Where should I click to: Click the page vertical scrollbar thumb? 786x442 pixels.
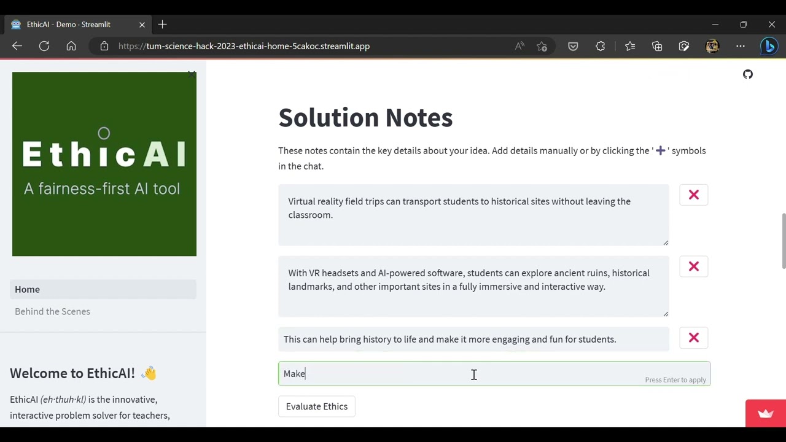(783, 241)
